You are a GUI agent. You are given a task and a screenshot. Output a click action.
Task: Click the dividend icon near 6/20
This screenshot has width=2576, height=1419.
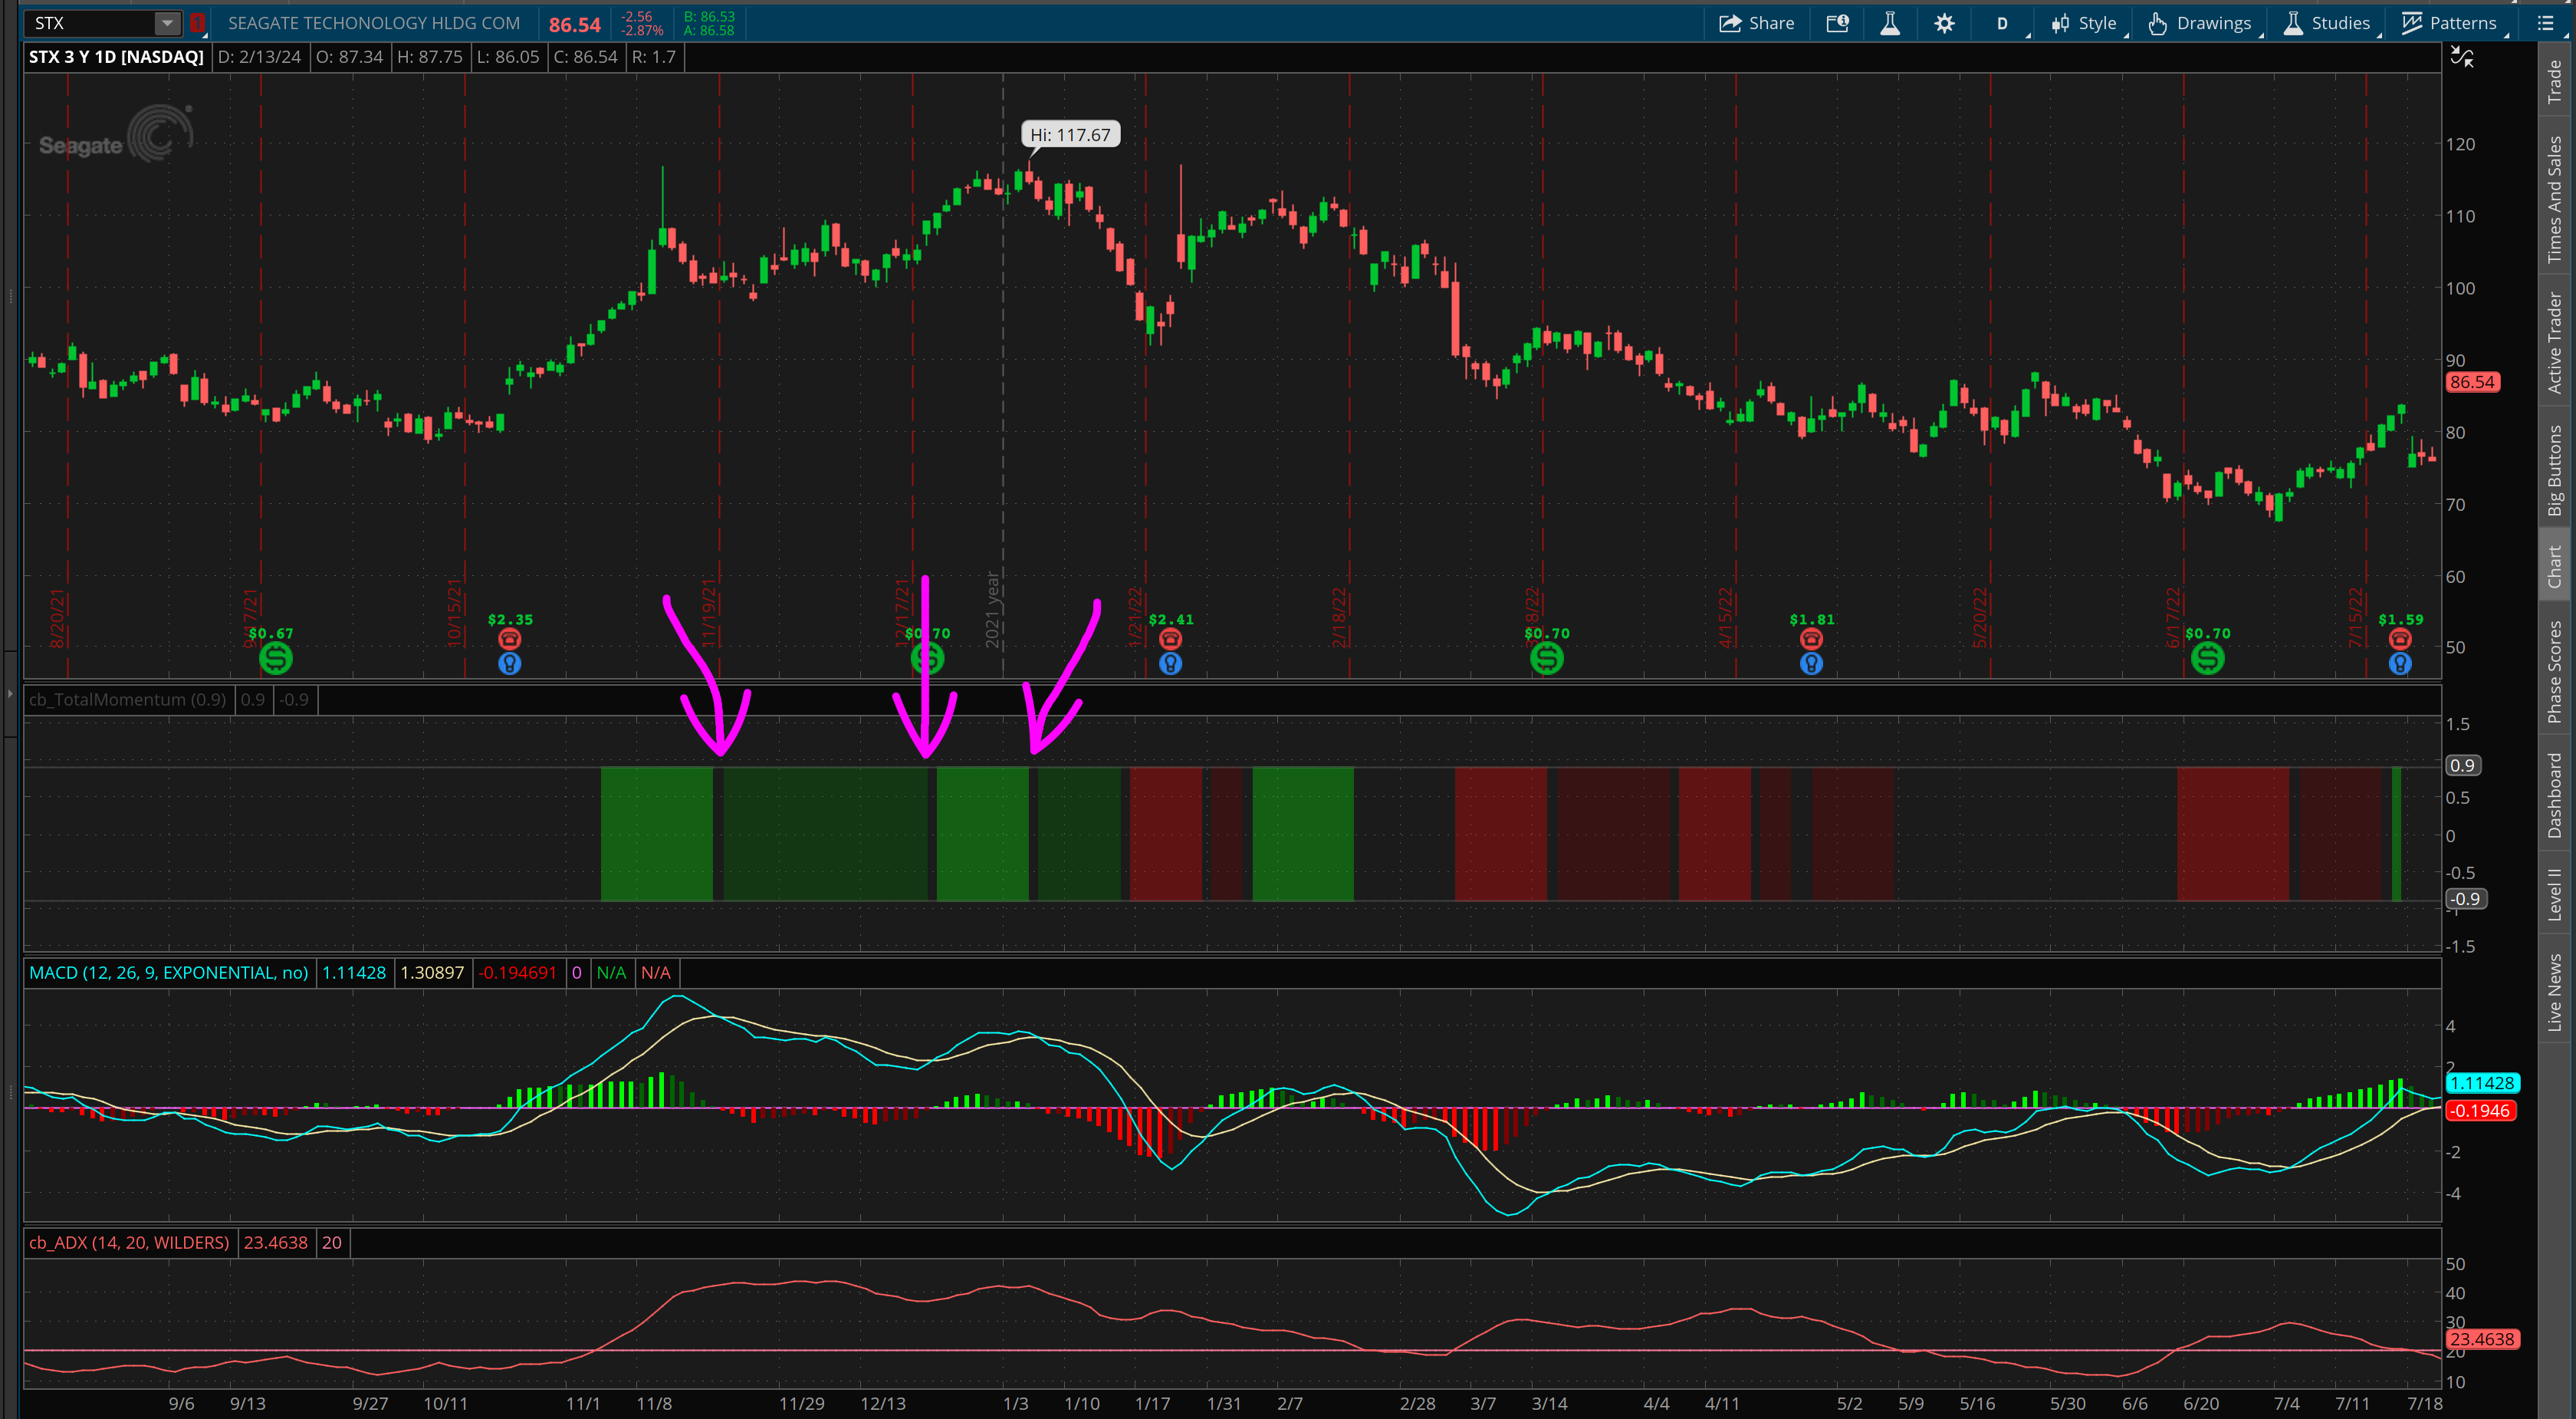[x=2207, y=657]
